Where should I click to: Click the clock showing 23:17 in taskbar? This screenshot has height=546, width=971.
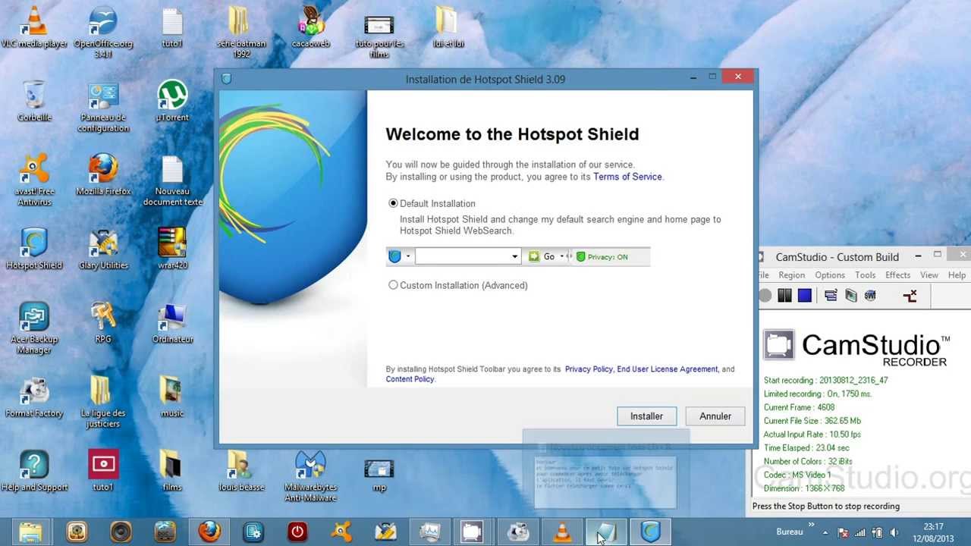(934, 532)
